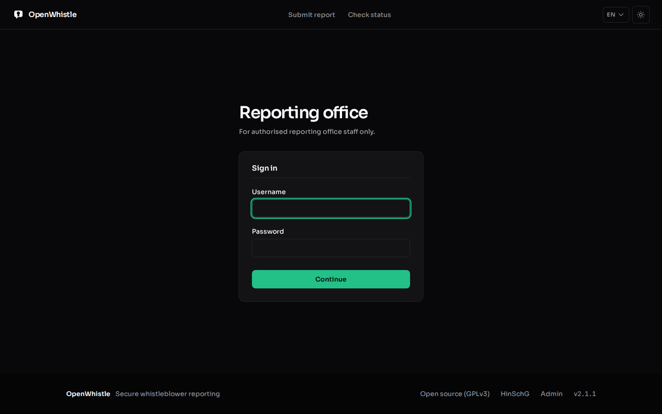Click into the Password field

point(331,248)
